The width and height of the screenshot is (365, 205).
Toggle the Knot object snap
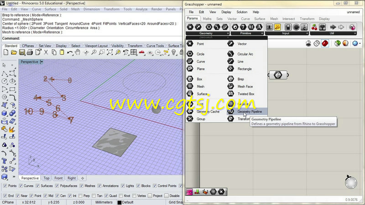point(121,196)
